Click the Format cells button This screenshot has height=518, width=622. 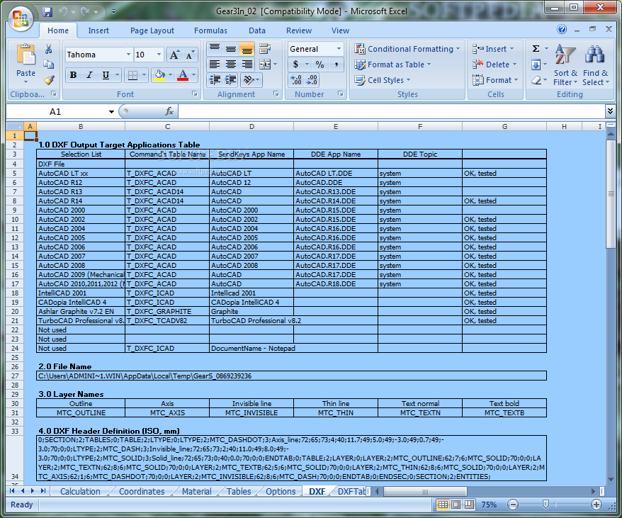pos(495,80)
